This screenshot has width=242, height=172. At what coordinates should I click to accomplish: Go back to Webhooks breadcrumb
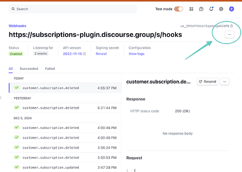pyautogui.click(x=17, y=26)
